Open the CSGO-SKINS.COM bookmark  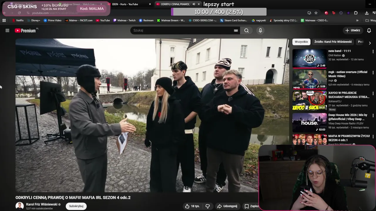click(202, 21)
